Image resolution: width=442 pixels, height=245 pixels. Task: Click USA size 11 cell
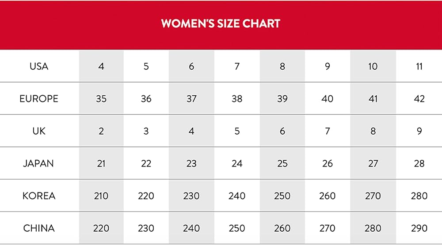point(419,67)
